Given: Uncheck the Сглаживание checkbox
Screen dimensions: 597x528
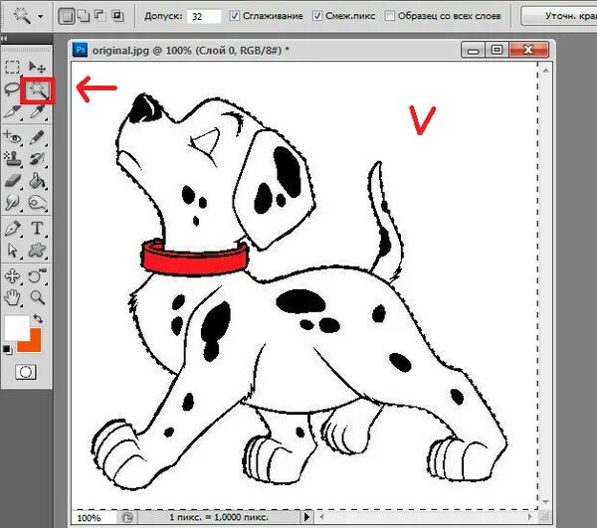Looking at the screenshot, I should click(235, 16).
